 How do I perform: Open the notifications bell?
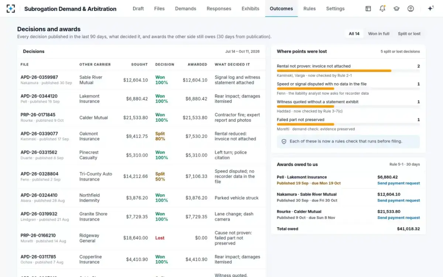[382, 8]
